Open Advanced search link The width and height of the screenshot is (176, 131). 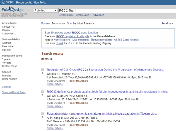point(98,15)
